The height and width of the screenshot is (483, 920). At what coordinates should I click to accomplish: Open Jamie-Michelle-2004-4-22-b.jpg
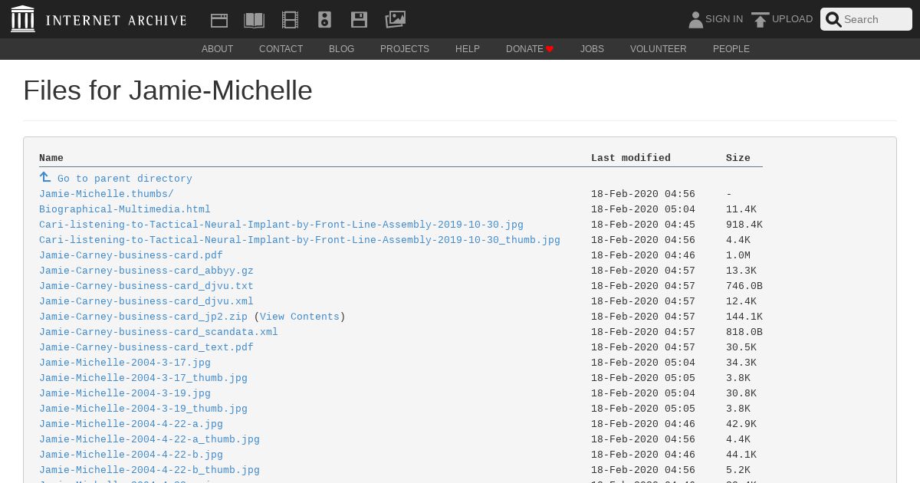tap(131, 455)
